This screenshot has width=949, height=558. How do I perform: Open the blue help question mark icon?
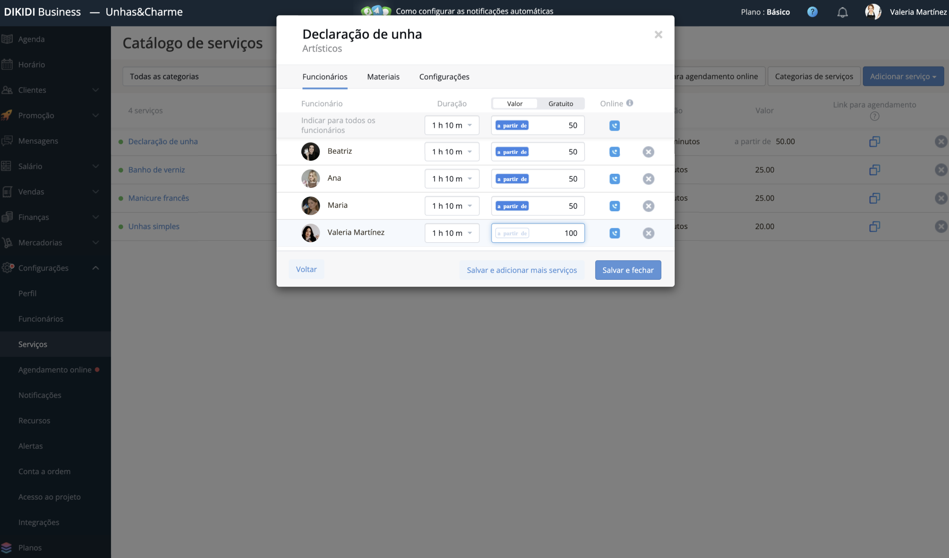812,12
